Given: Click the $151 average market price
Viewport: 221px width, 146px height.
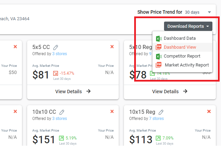Looking at the screenshot, I should [44, 139].
